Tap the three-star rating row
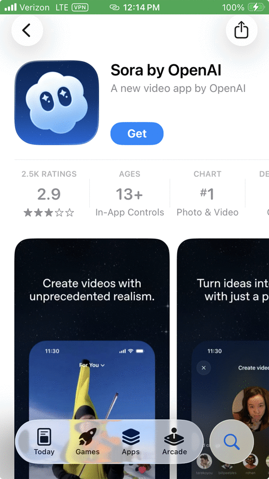 point(49,212)
